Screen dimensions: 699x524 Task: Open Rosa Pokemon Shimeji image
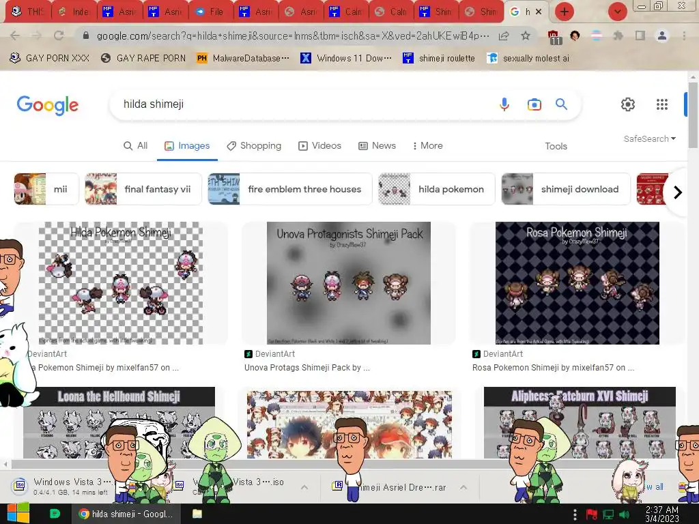(x=577, y=283)
